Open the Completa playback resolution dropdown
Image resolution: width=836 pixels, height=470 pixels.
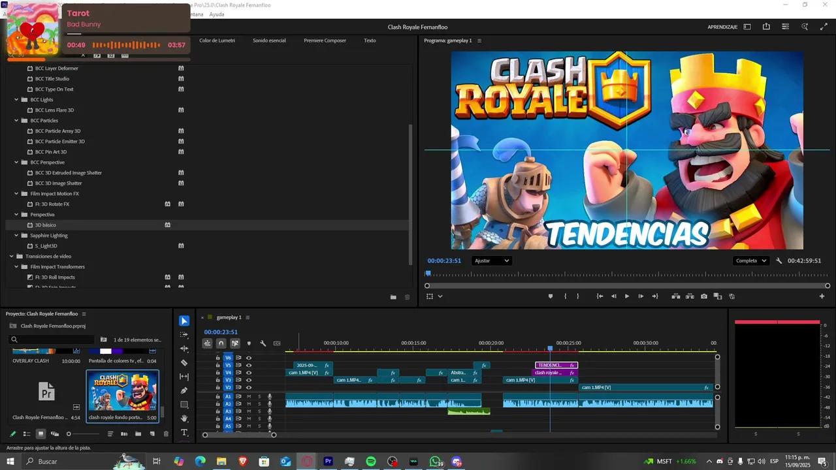(751, 260)
